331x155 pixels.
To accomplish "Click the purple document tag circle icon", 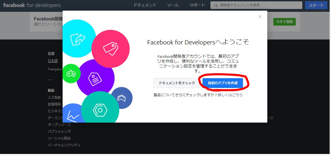I will (95, 78).
